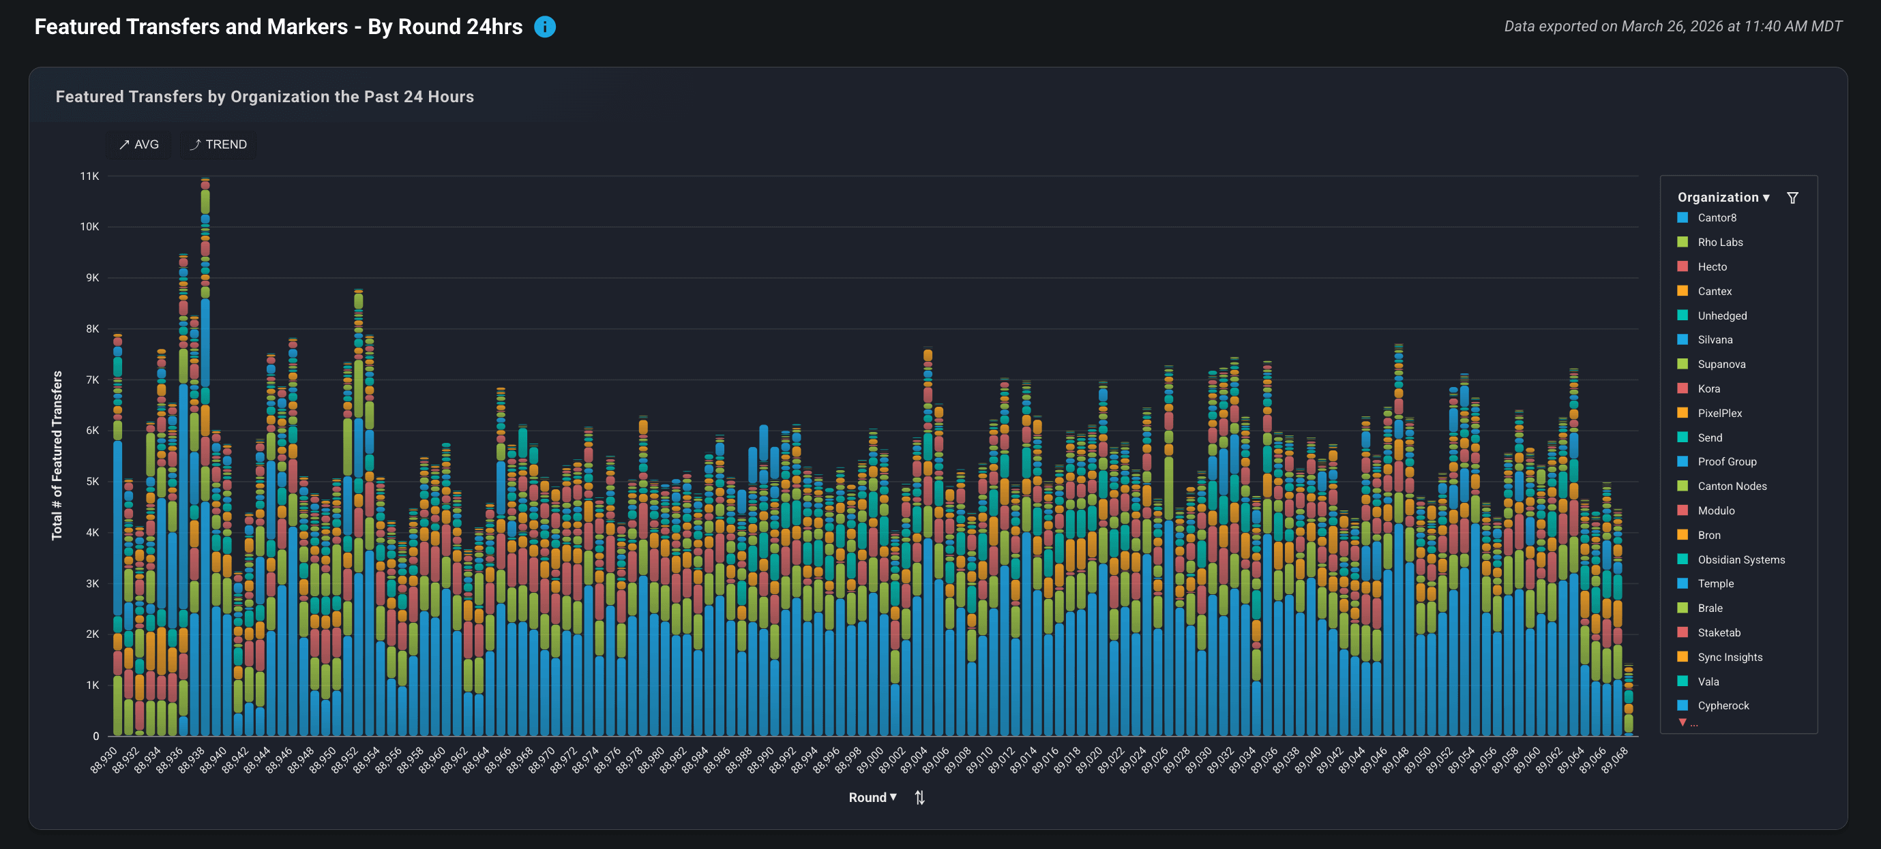Viewport: 1881px width, 849px height.
Task: Toggle Unhedged visibility in the legend
Action: coord(1723,316)
